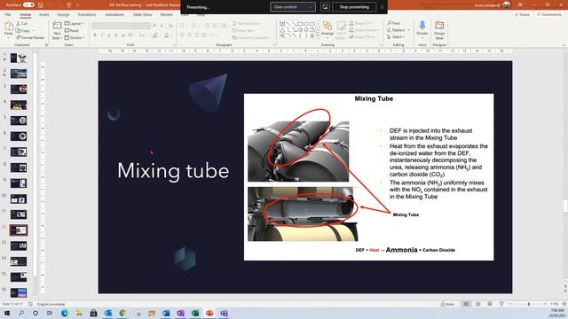
Task: Open the Align Text dropdown
Action: [x=244, y=31]
